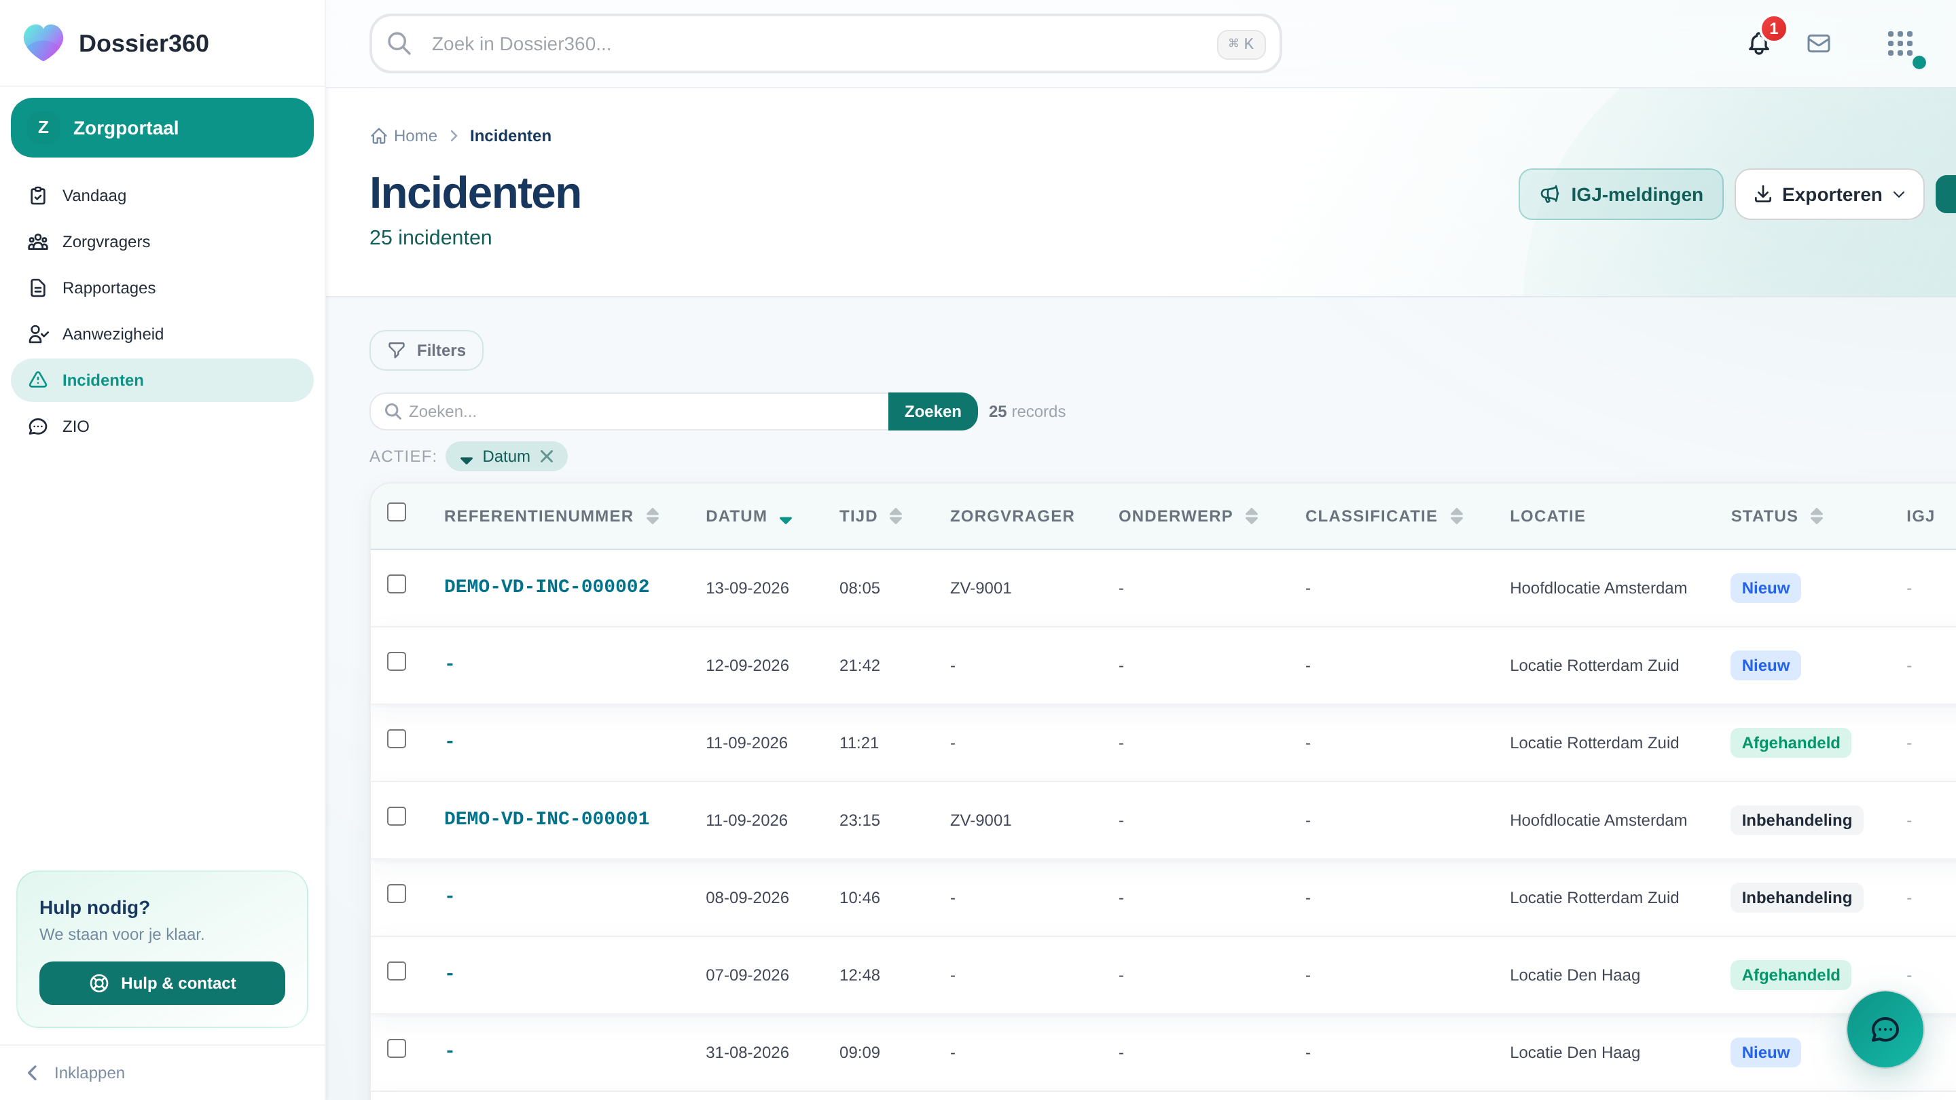Collapse sidebar with Inklappen
Image resolution: width=1956 pixels, height=1100 pixels.
coord(76,1073)
